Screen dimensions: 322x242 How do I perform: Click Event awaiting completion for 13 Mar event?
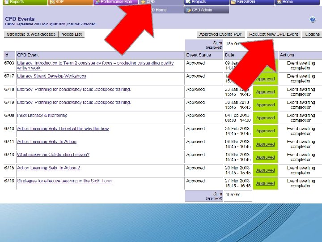(x=301, y=157)
